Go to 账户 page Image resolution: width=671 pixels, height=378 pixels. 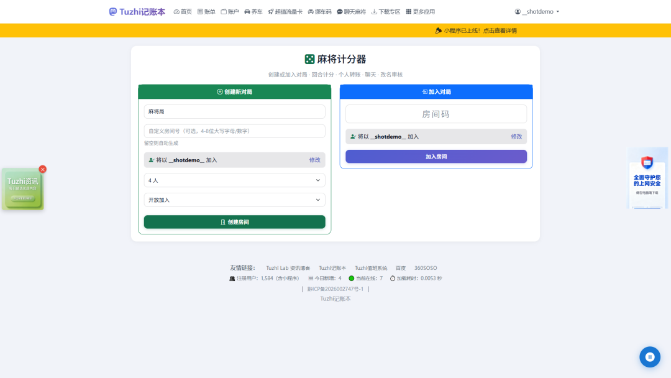point(230,12)
